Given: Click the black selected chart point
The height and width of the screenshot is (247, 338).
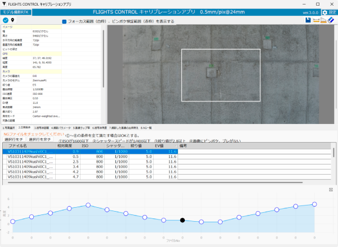Looking at the screenshot, I should (x=182, y=220).
